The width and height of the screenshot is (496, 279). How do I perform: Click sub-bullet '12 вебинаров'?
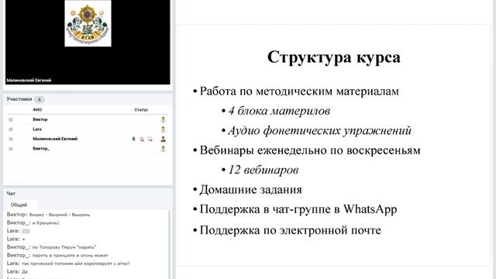tap(263, 170)
